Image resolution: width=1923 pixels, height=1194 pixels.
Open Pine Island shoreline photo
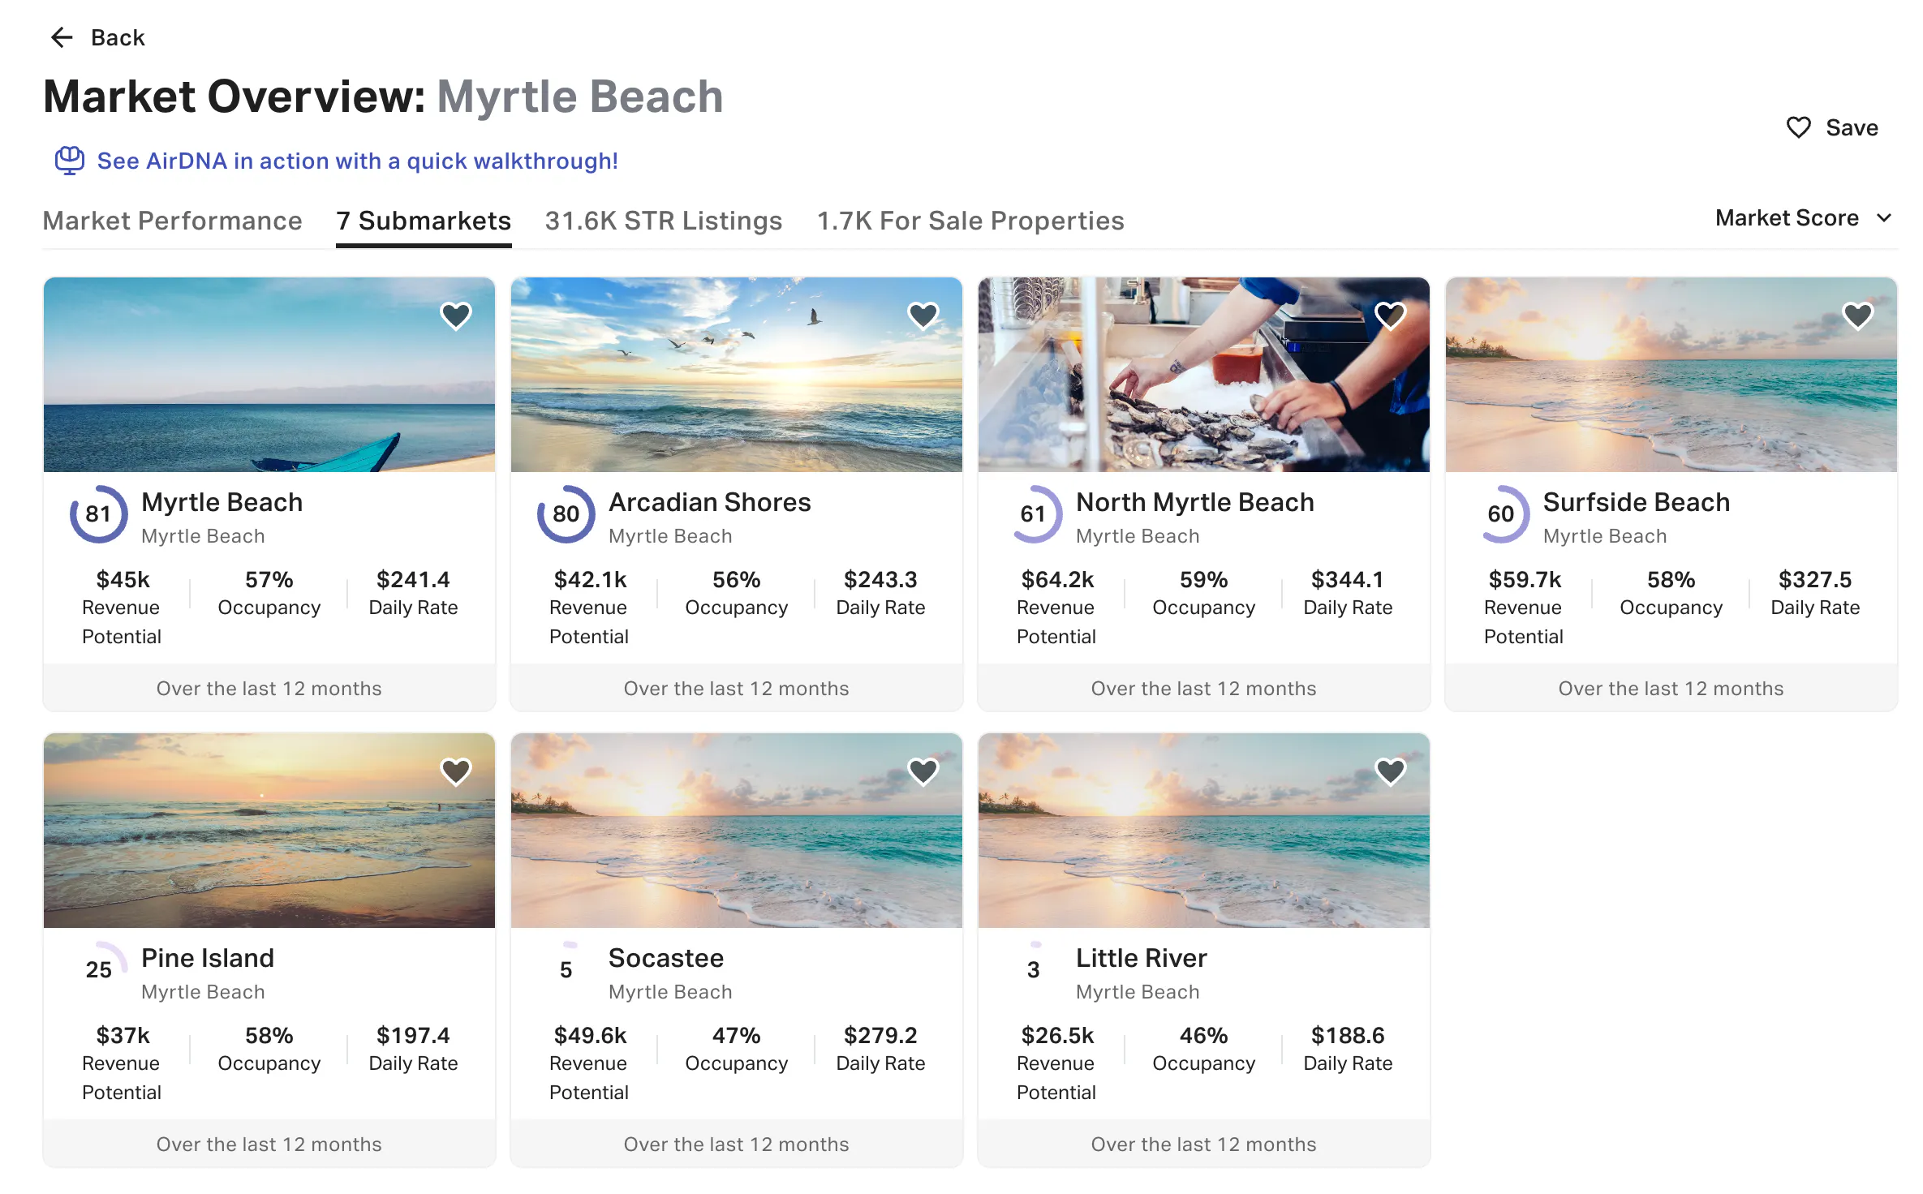(x=269, y=831)
